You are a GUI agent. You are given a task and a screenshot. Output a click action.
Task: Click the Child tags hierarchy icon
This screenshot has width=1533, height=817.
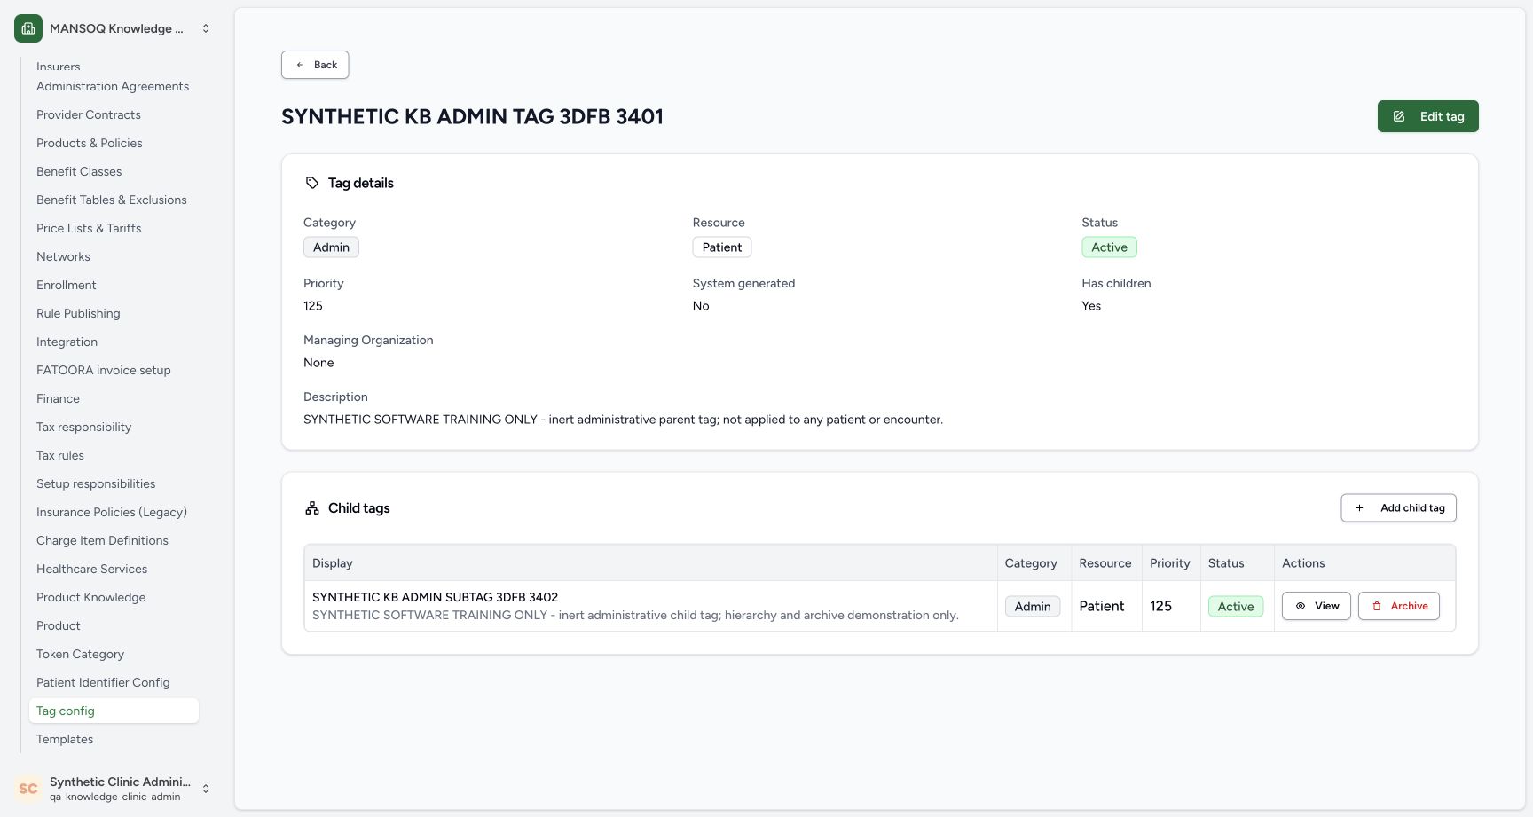312,508
